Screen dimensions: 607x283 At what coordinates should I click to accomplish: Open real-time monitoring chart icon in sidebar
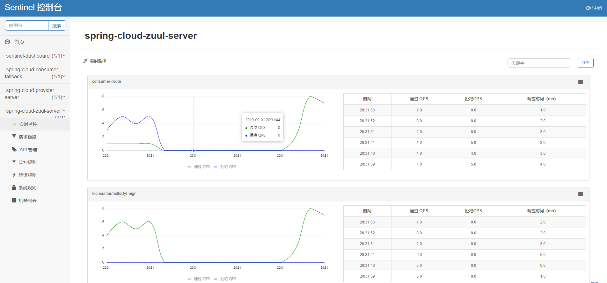pos(14,124)
